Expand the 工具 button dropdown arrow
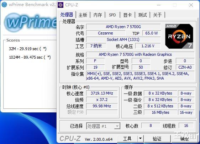The height and width of the screenshot is (144, 200). (140, 138)
